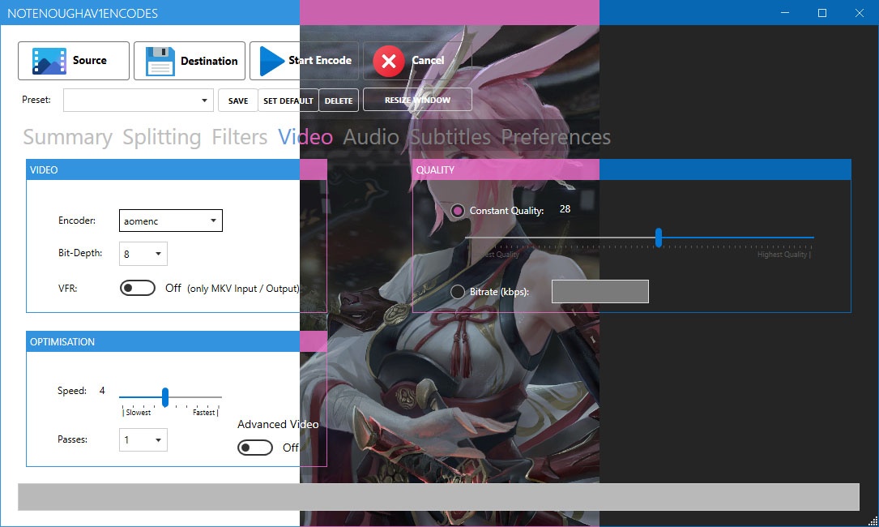
Task: Click the DELETE preset button
Action: pos(339,101)
